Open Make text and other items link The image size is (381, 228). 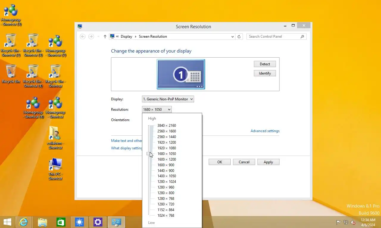(x=127, y=141)
